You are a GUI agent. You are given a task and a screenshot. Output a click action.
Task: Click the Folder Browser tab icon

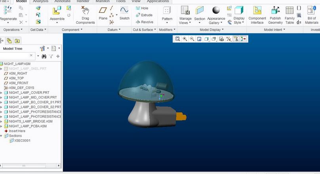pos(9,41)
